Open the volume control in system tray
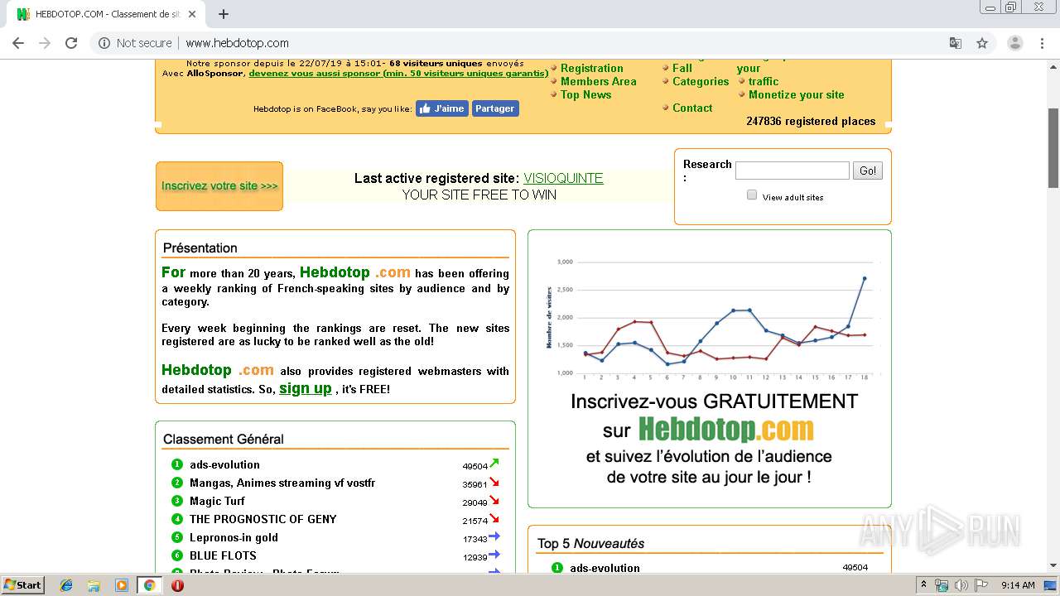Image resolution: width=1060 pixels, height=596 pixels. pos(961,585)
